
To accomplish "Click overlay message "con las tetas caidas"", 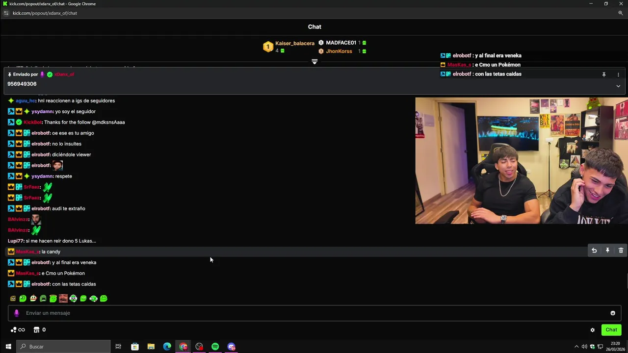I will pos(498,74).
